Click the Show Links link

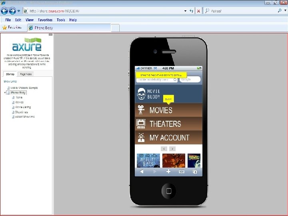pyautogui.click(x=10, y=81)
